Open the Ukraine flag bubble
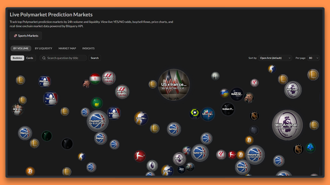The image size is (330, 185). pos(224,93)
